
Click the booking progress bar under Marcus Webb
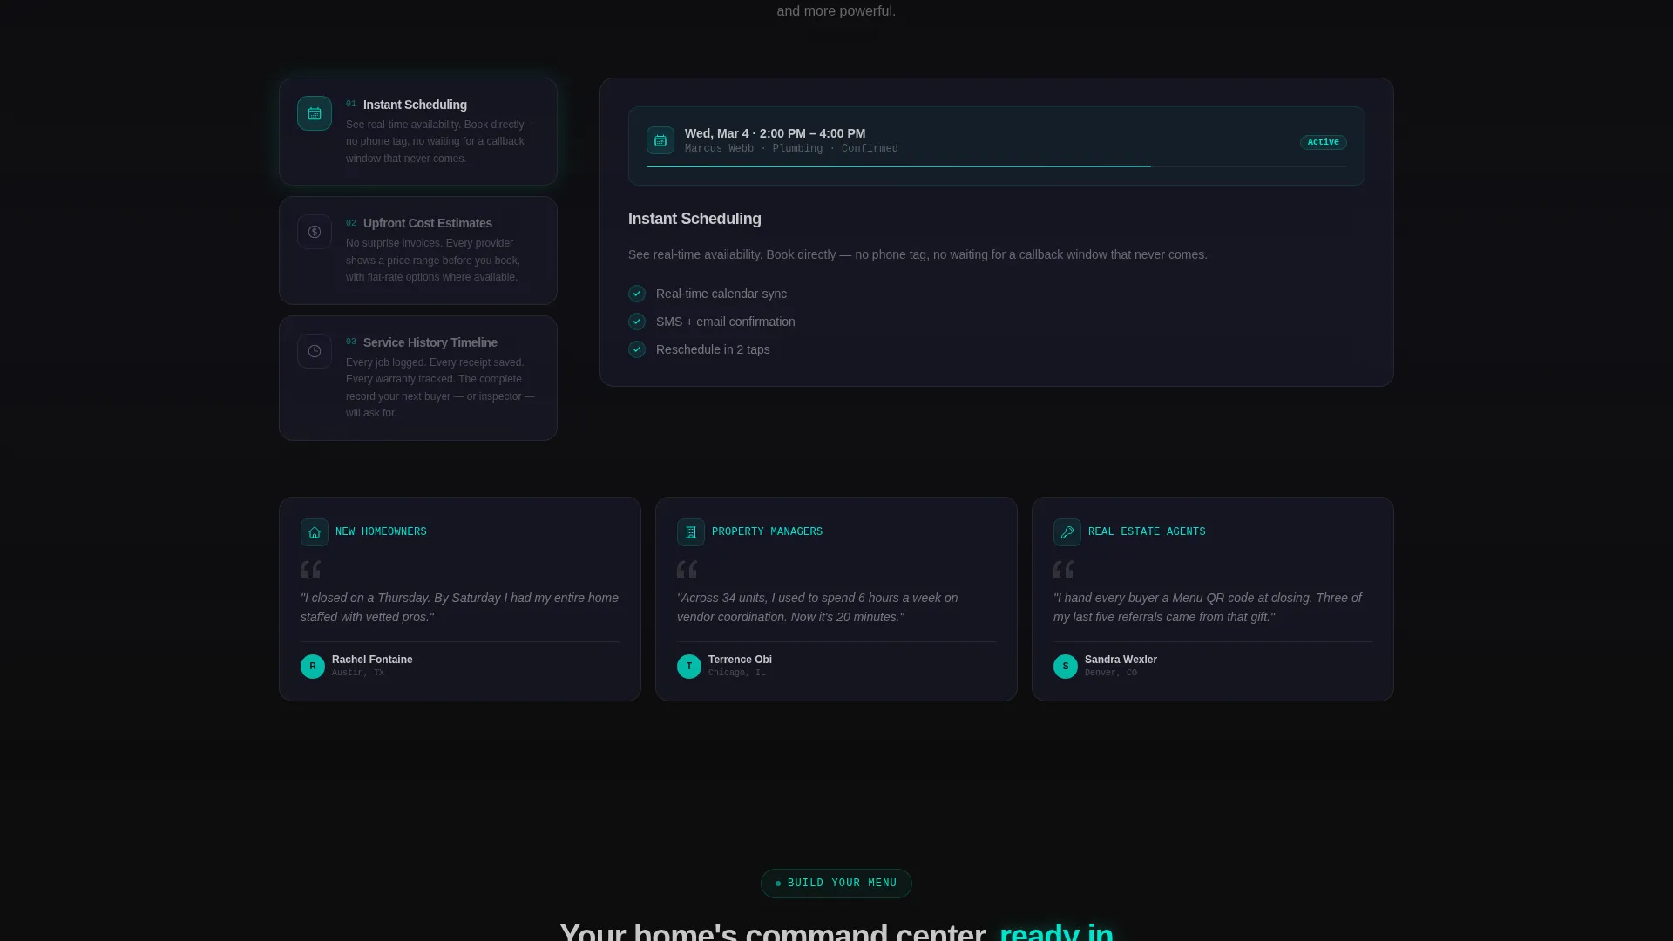(996, 166)
